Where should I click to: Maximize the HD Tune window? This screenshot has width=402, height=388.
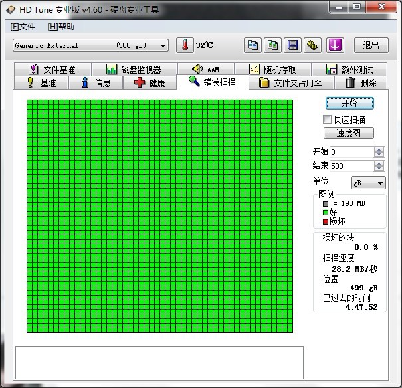(357, 7)
